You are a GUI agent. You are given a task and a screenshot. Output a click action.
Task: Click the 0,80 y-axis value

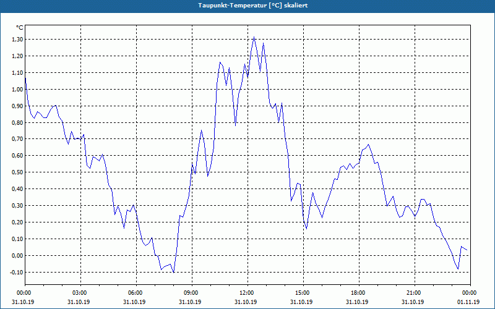pyautogui.click(x=17, y=122)
